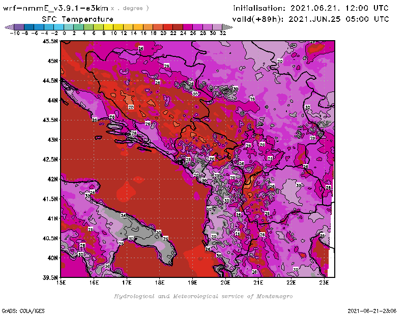Click 'Hydrological and Meteorological service of Montenegro' caption
The width and height of the screenshot is (407, 314).
pyautogui.click(x=203, y=296)
